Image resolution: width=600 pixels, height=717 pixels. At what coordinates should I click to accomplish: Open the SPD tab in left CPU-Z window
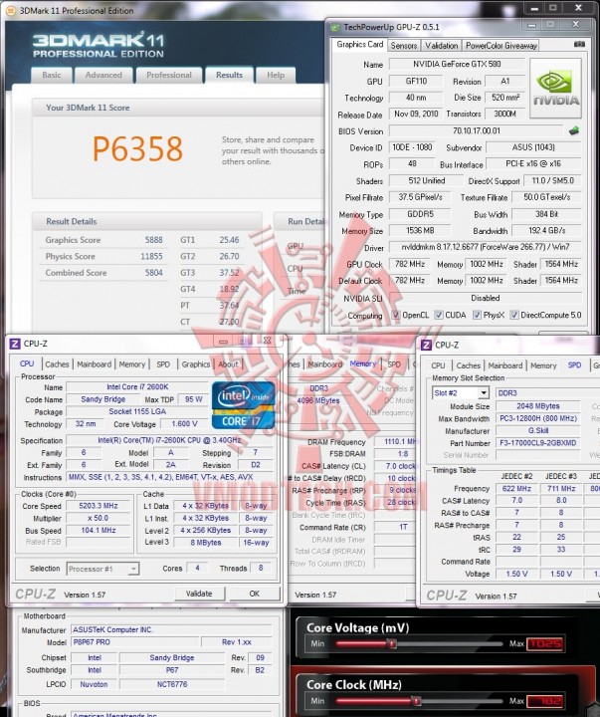(x=163, y=364)
